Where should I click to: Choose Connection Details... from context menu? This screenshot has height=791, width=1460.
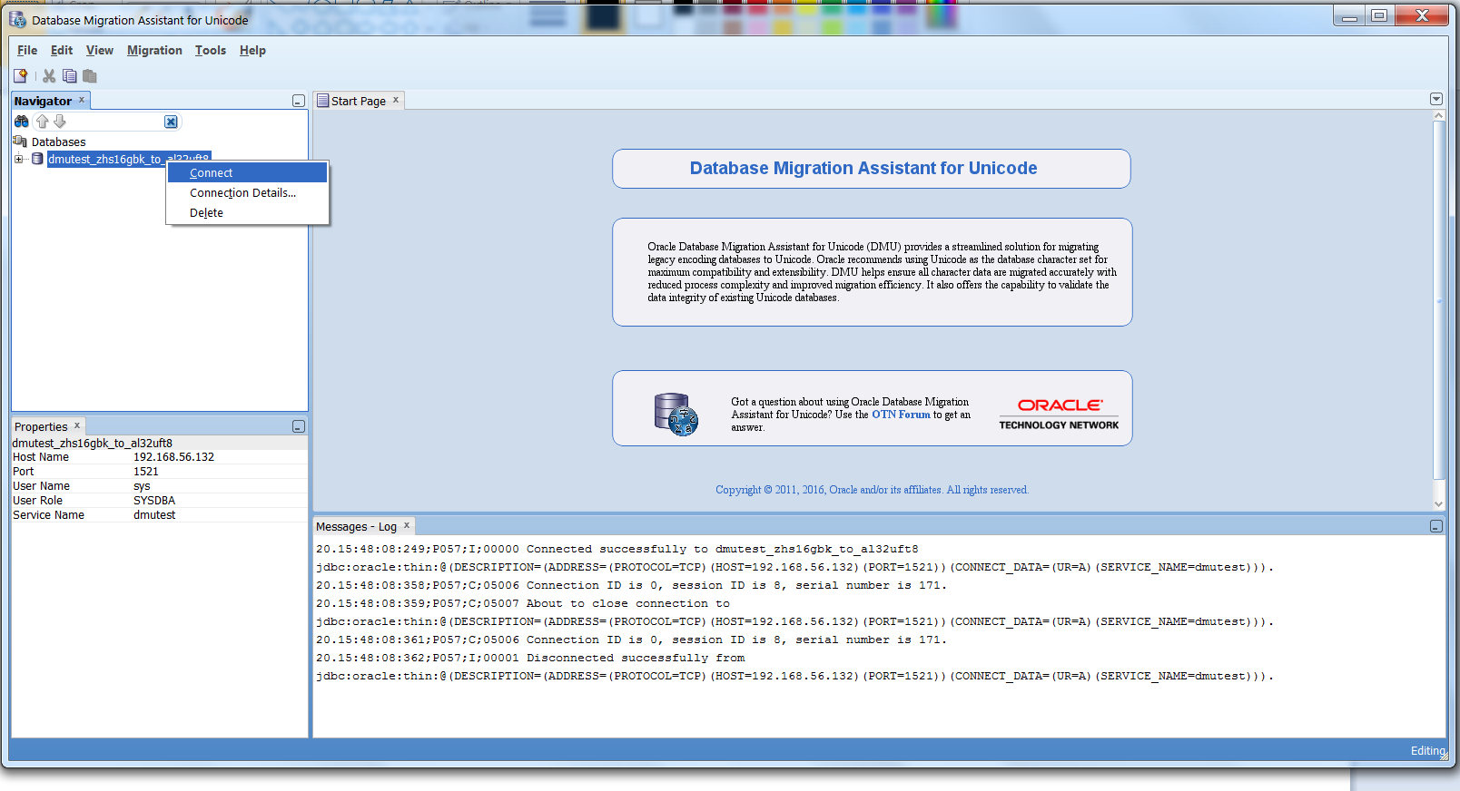[247, 192]
